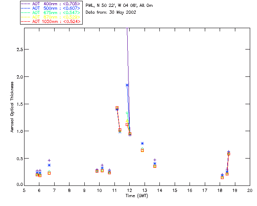The height and width of the screenshot is (206, 257).
Task: Click 'Data from: 30 May 2002' text
Action: [x=111, y=12]
